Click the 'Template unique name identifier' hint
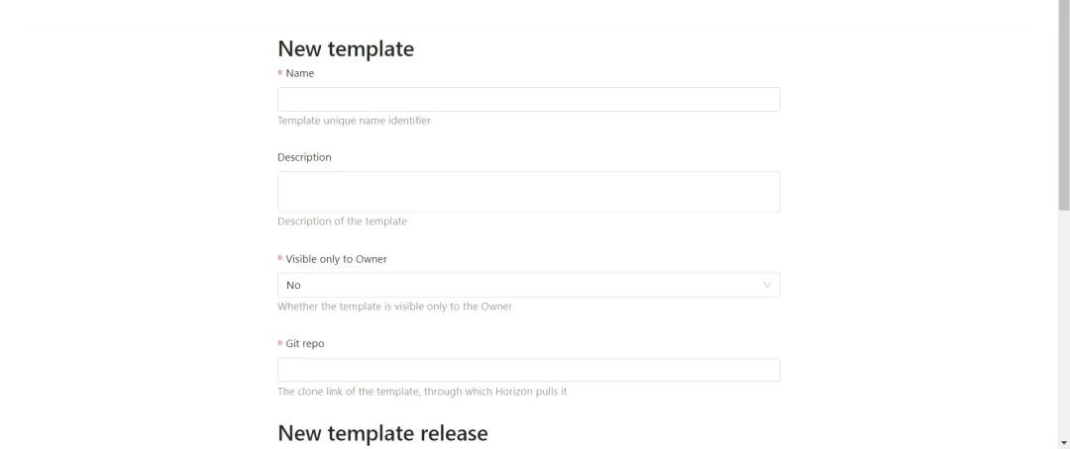Screen dimensions: 1070x449 pos(354,121)
